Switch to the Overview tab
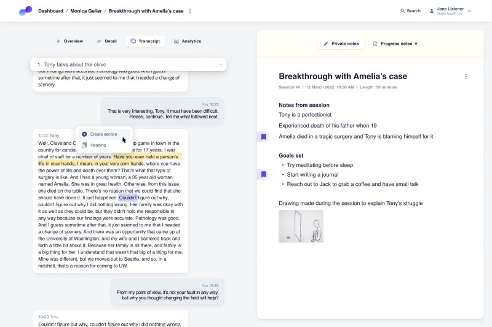Viewport: 492px width, 327px height. 69,41
